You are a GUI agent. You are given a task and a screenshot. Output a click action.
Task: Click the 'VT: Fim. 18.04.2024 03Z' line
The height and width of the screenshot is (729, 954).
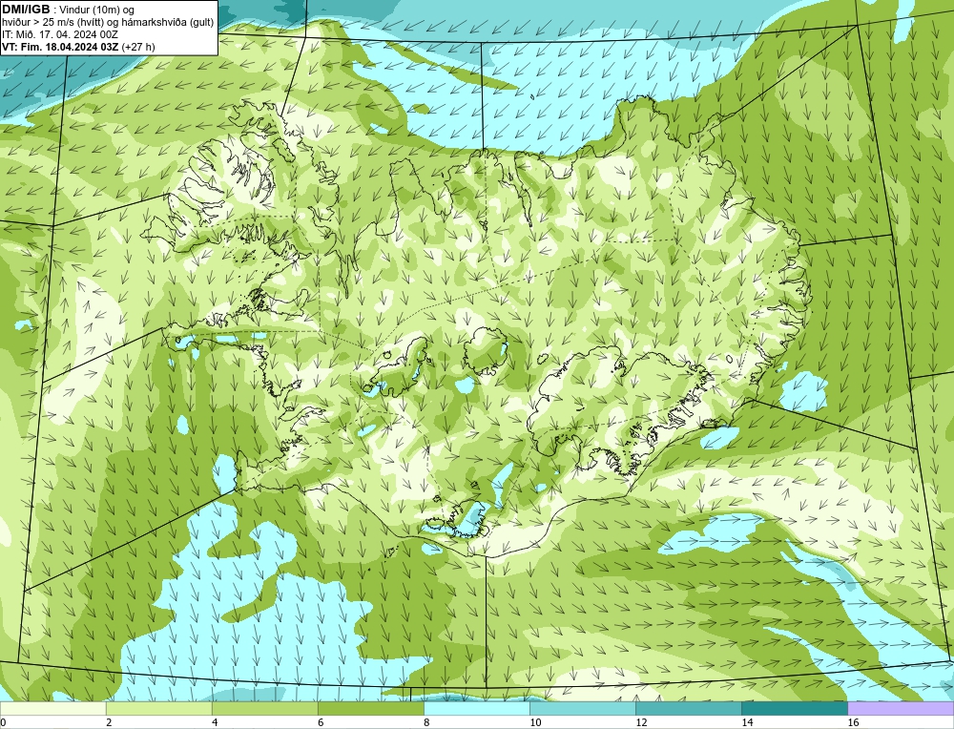60,47
